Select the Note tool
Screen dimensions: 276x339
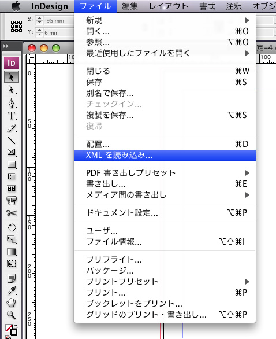coord(12,278)
